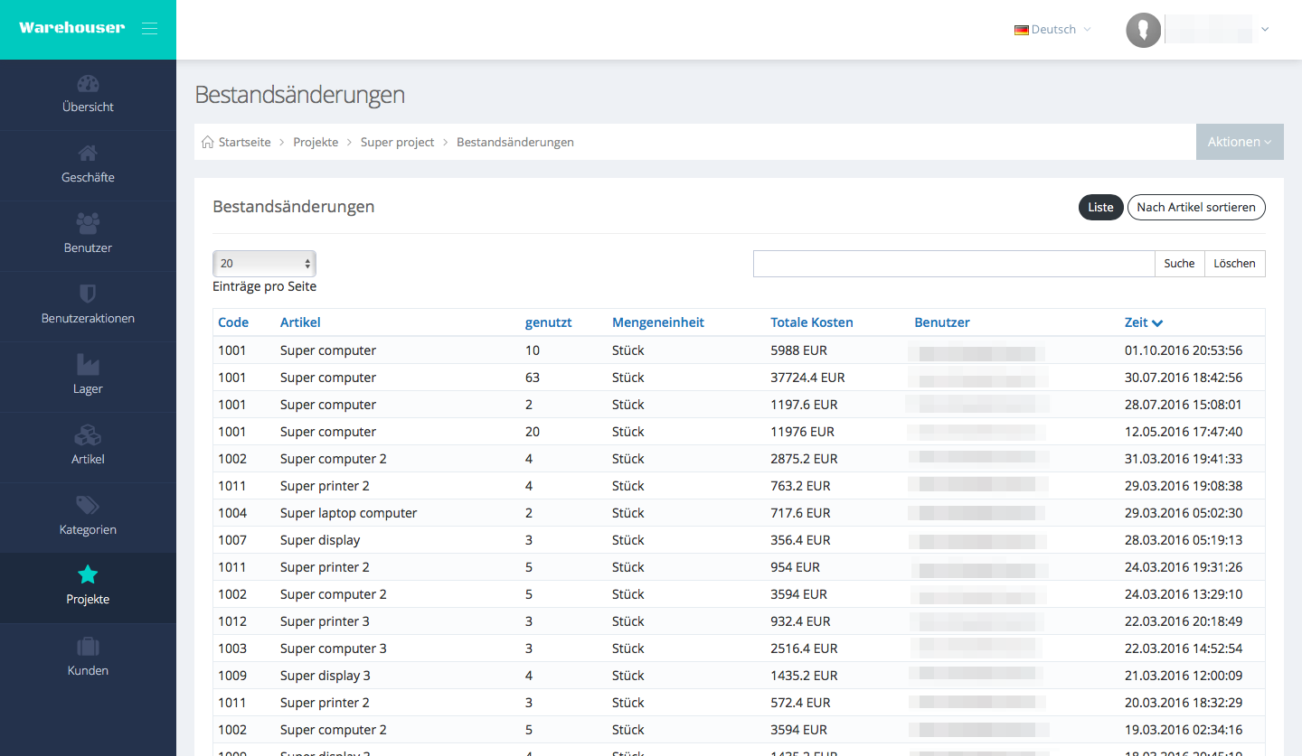
Task: Switch to the Liste view
Action: (x=1100, y=208)
